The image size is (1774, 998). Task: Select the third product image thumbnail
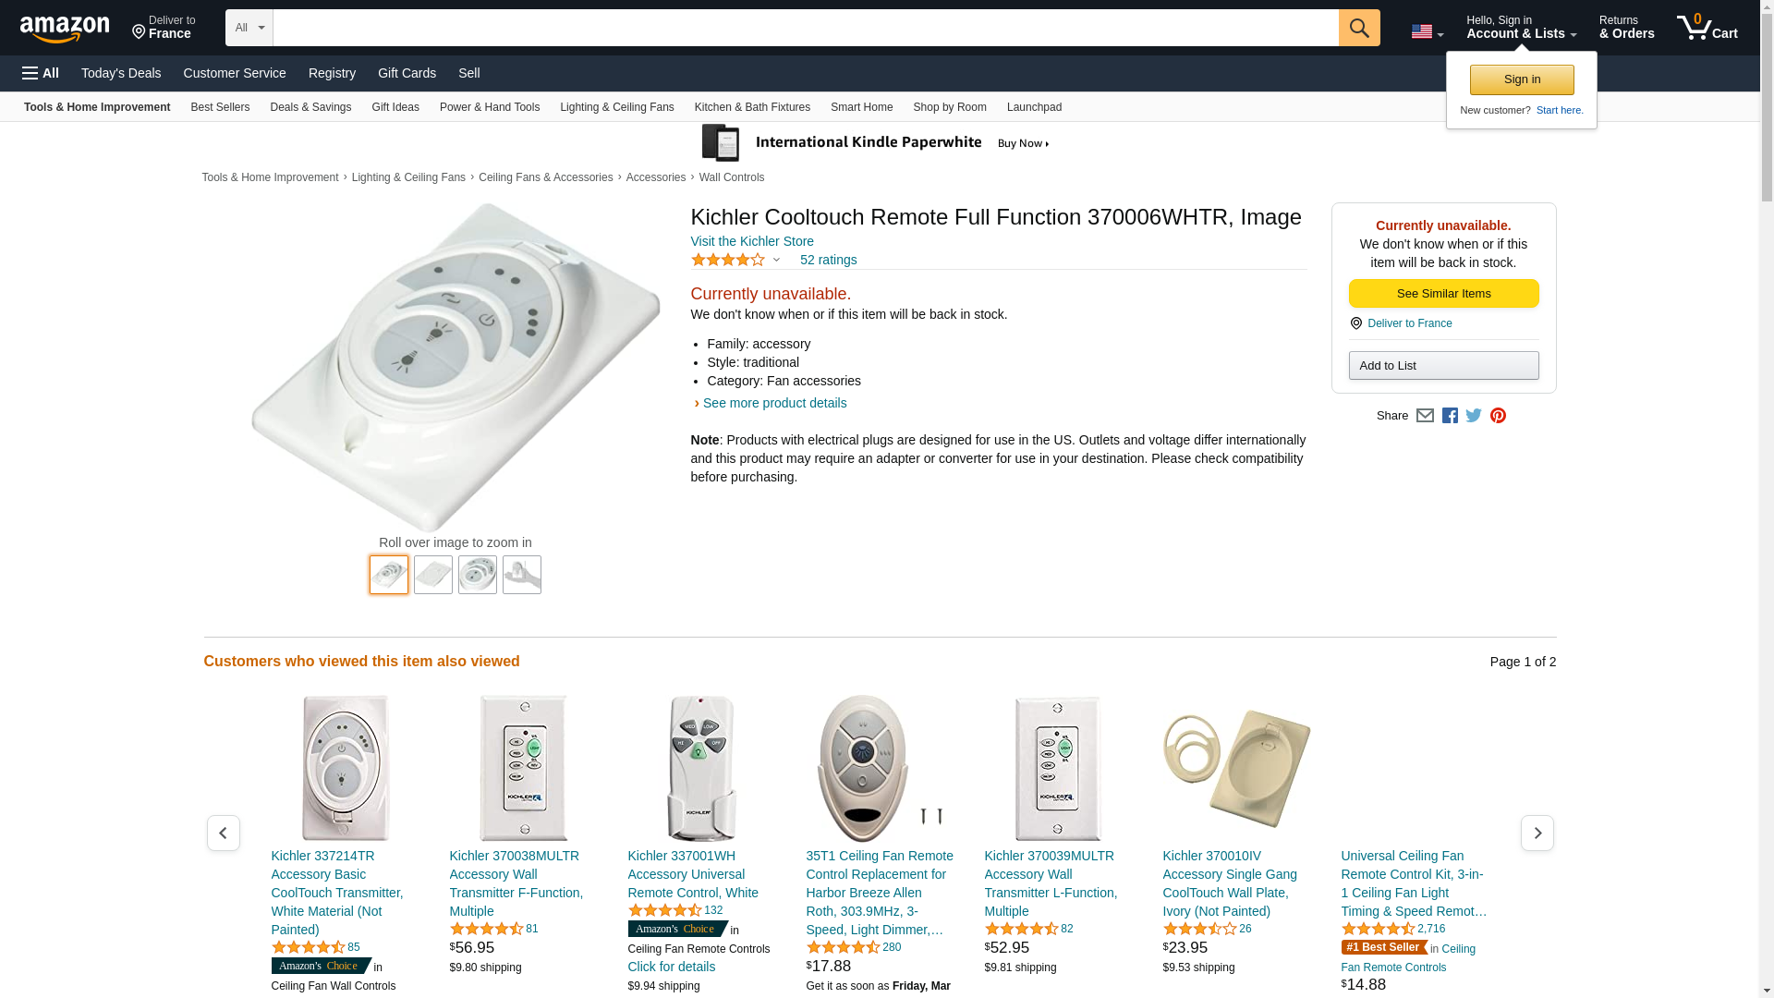[x=478, y=575]
